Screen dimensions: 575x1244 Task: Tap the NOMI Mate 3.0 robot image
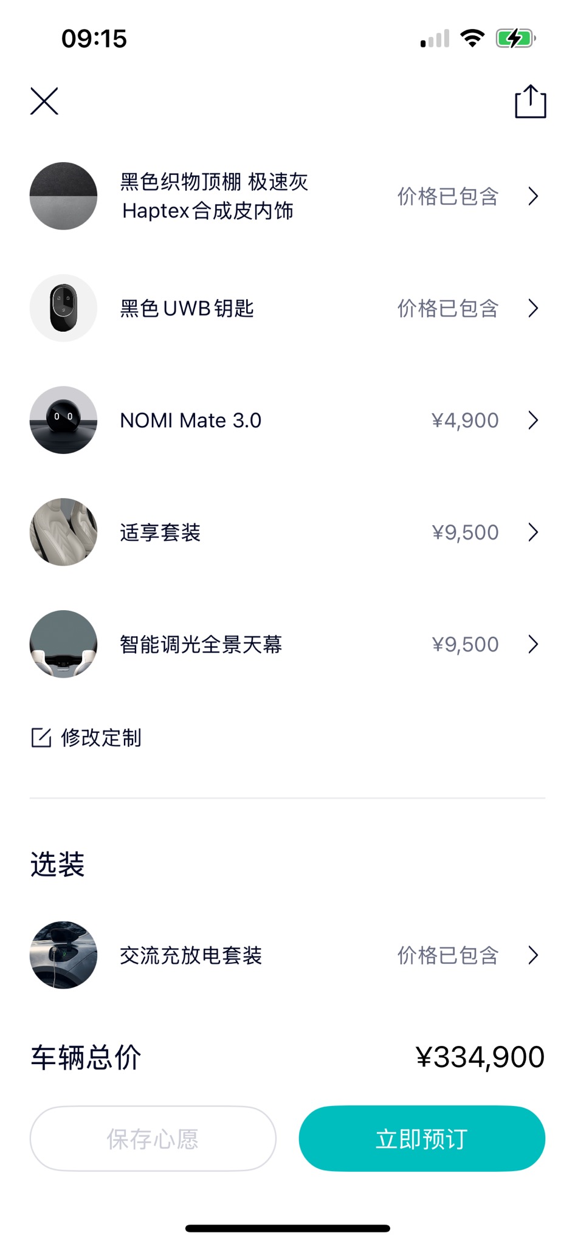pos(63,420)
